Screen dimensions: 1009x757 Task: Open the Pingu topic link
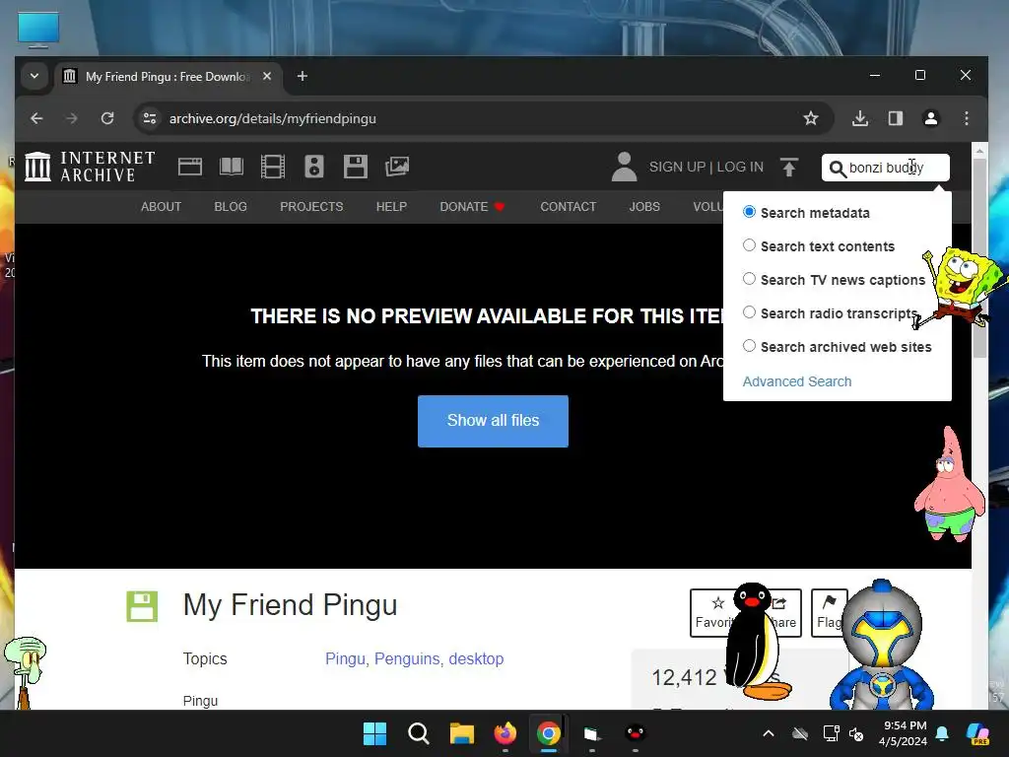(x=345, y=658)
